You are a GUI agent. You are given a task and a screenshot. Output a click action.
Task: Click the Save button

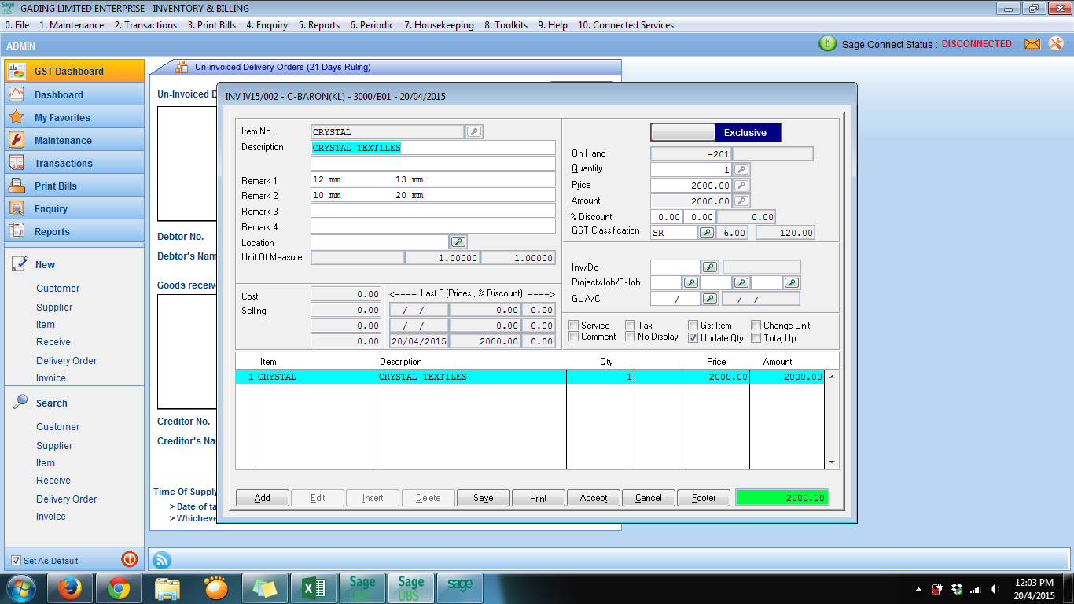[x=484, y=498]
